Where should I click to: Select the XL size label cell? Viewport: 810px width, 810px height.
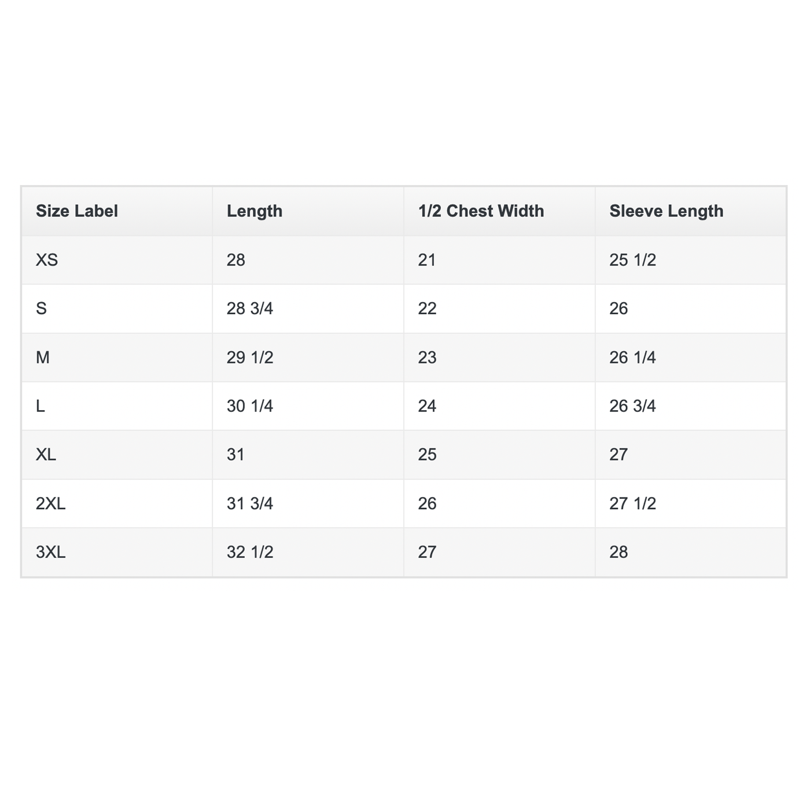click(46, 455)
